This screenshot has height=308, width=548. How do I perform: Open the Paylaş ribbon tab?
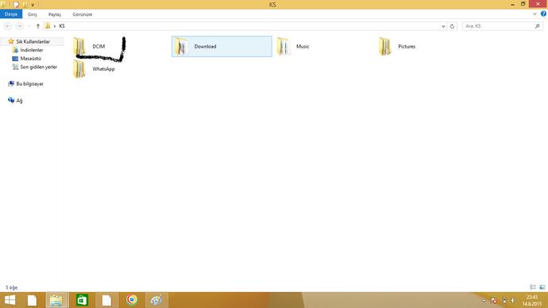point(55,14)
